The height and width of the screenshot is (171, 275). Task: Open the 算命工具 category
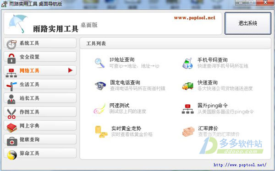point(40,153)
